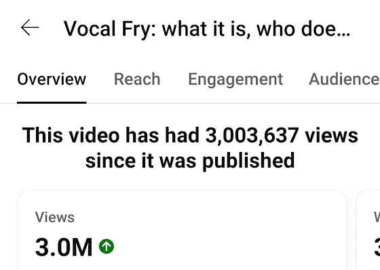Click the 3.0M views value
380x270 pixels.
[64, 247]
